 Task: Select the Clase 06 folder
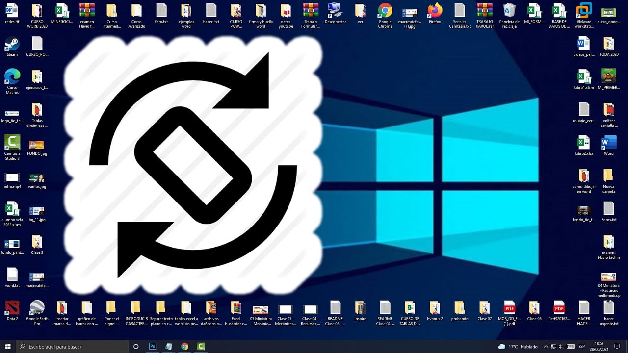[x=534, y=310]
